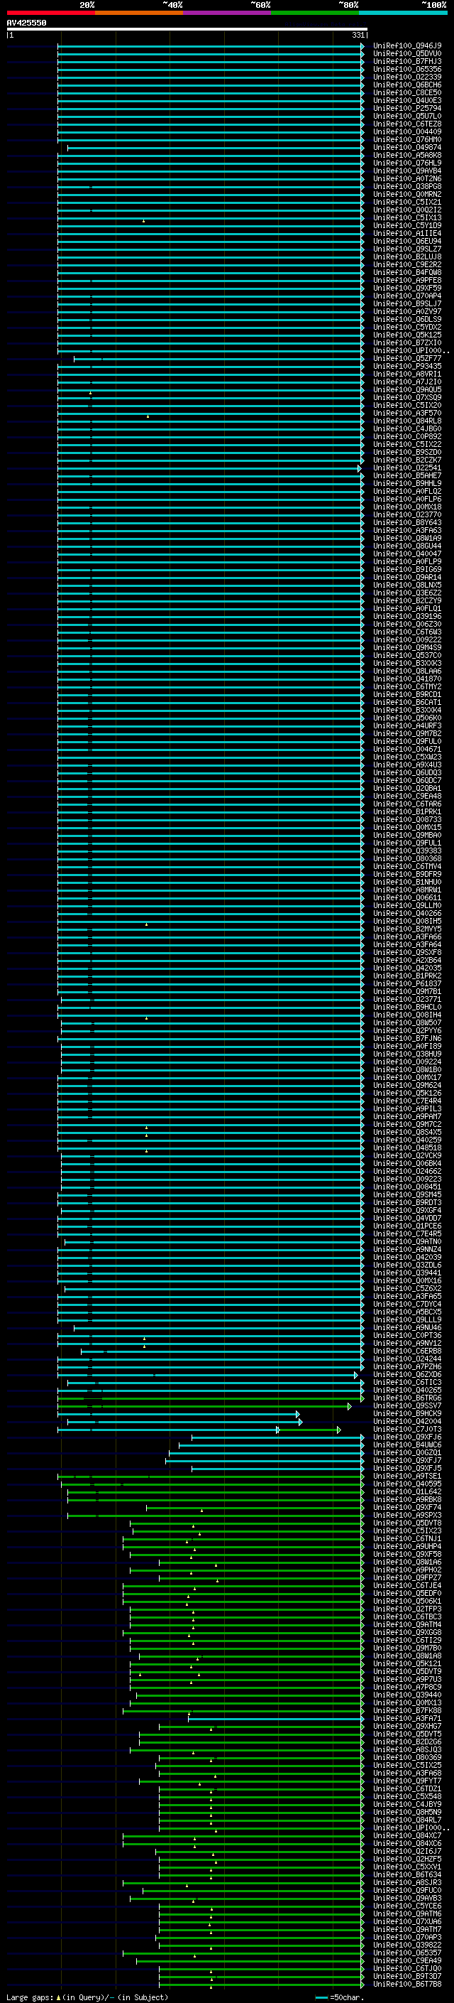Select label UniRef100_B4FQW8
Screen dimensions: 454x2003
click(407, 272)
